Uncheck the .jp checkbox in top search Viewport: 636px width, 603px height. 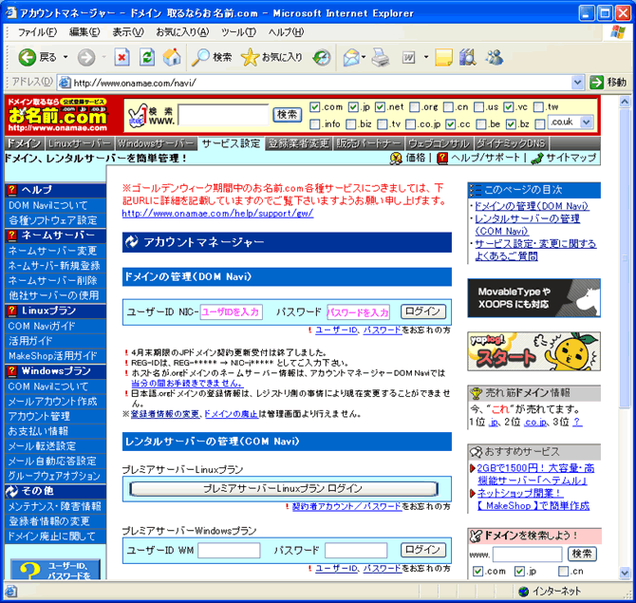point(353,106)
